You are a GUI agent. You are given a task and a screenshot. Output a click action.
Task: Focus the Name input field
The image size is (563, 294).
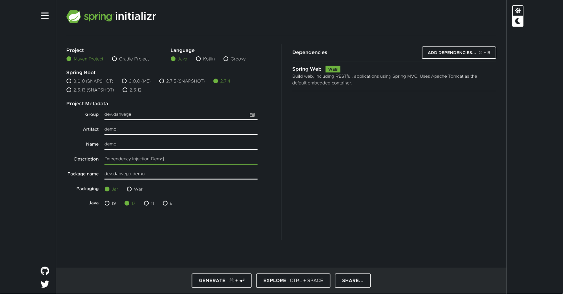click(x=181, y=144)
